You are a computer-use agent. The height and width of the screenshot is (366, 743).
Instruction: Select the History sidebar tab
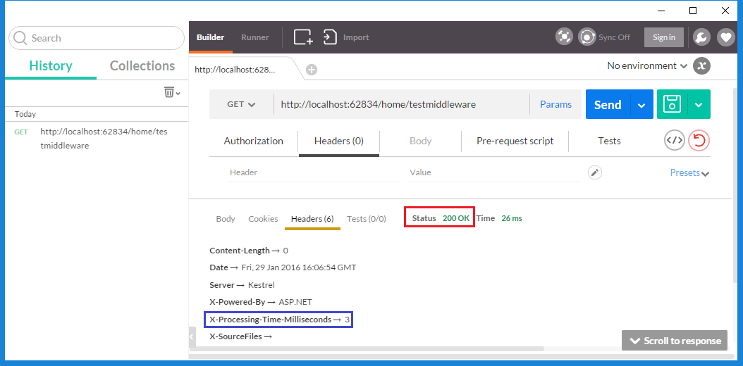point(51,65)
